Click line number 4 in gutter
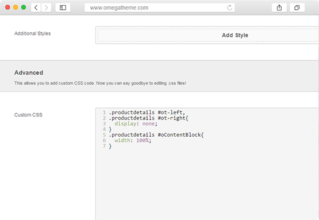This screenshot has width=319, height=220. tap(104, 129)
